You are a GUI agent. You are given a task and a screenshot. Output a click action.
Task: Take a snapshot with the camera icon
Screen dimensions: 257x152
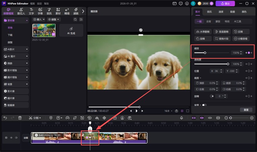tap(176, 111)
